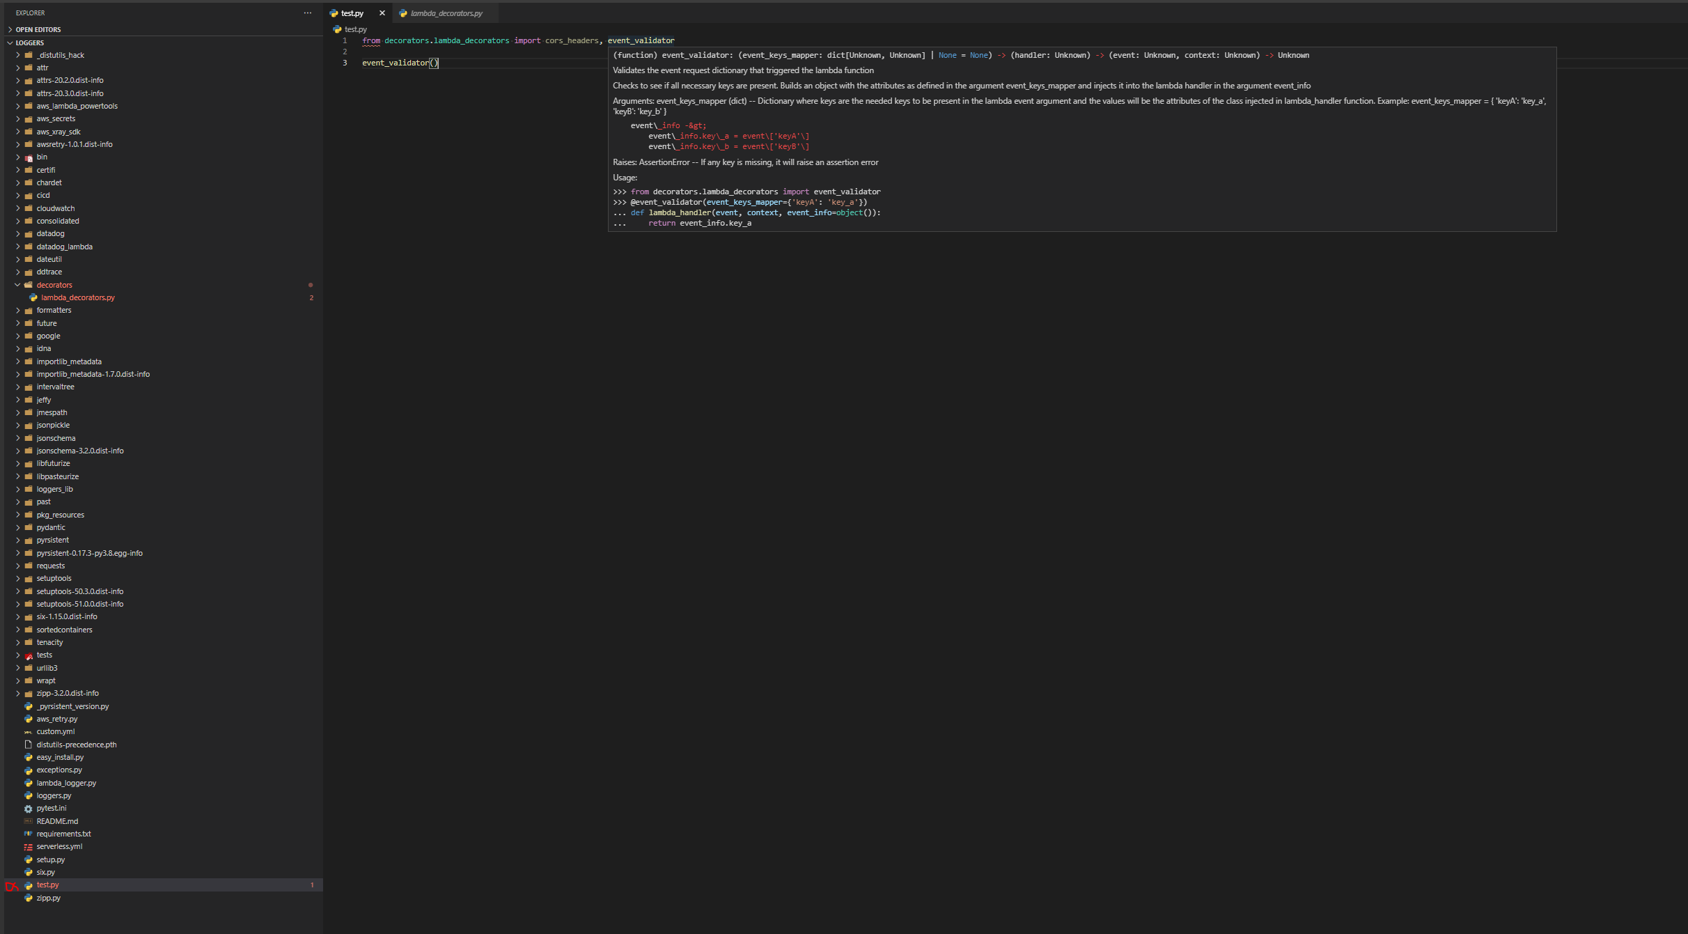The width and height of the screenshot is (1688, 934).
Task: Open setup.py from the Explorer
Action: (49, 859)
